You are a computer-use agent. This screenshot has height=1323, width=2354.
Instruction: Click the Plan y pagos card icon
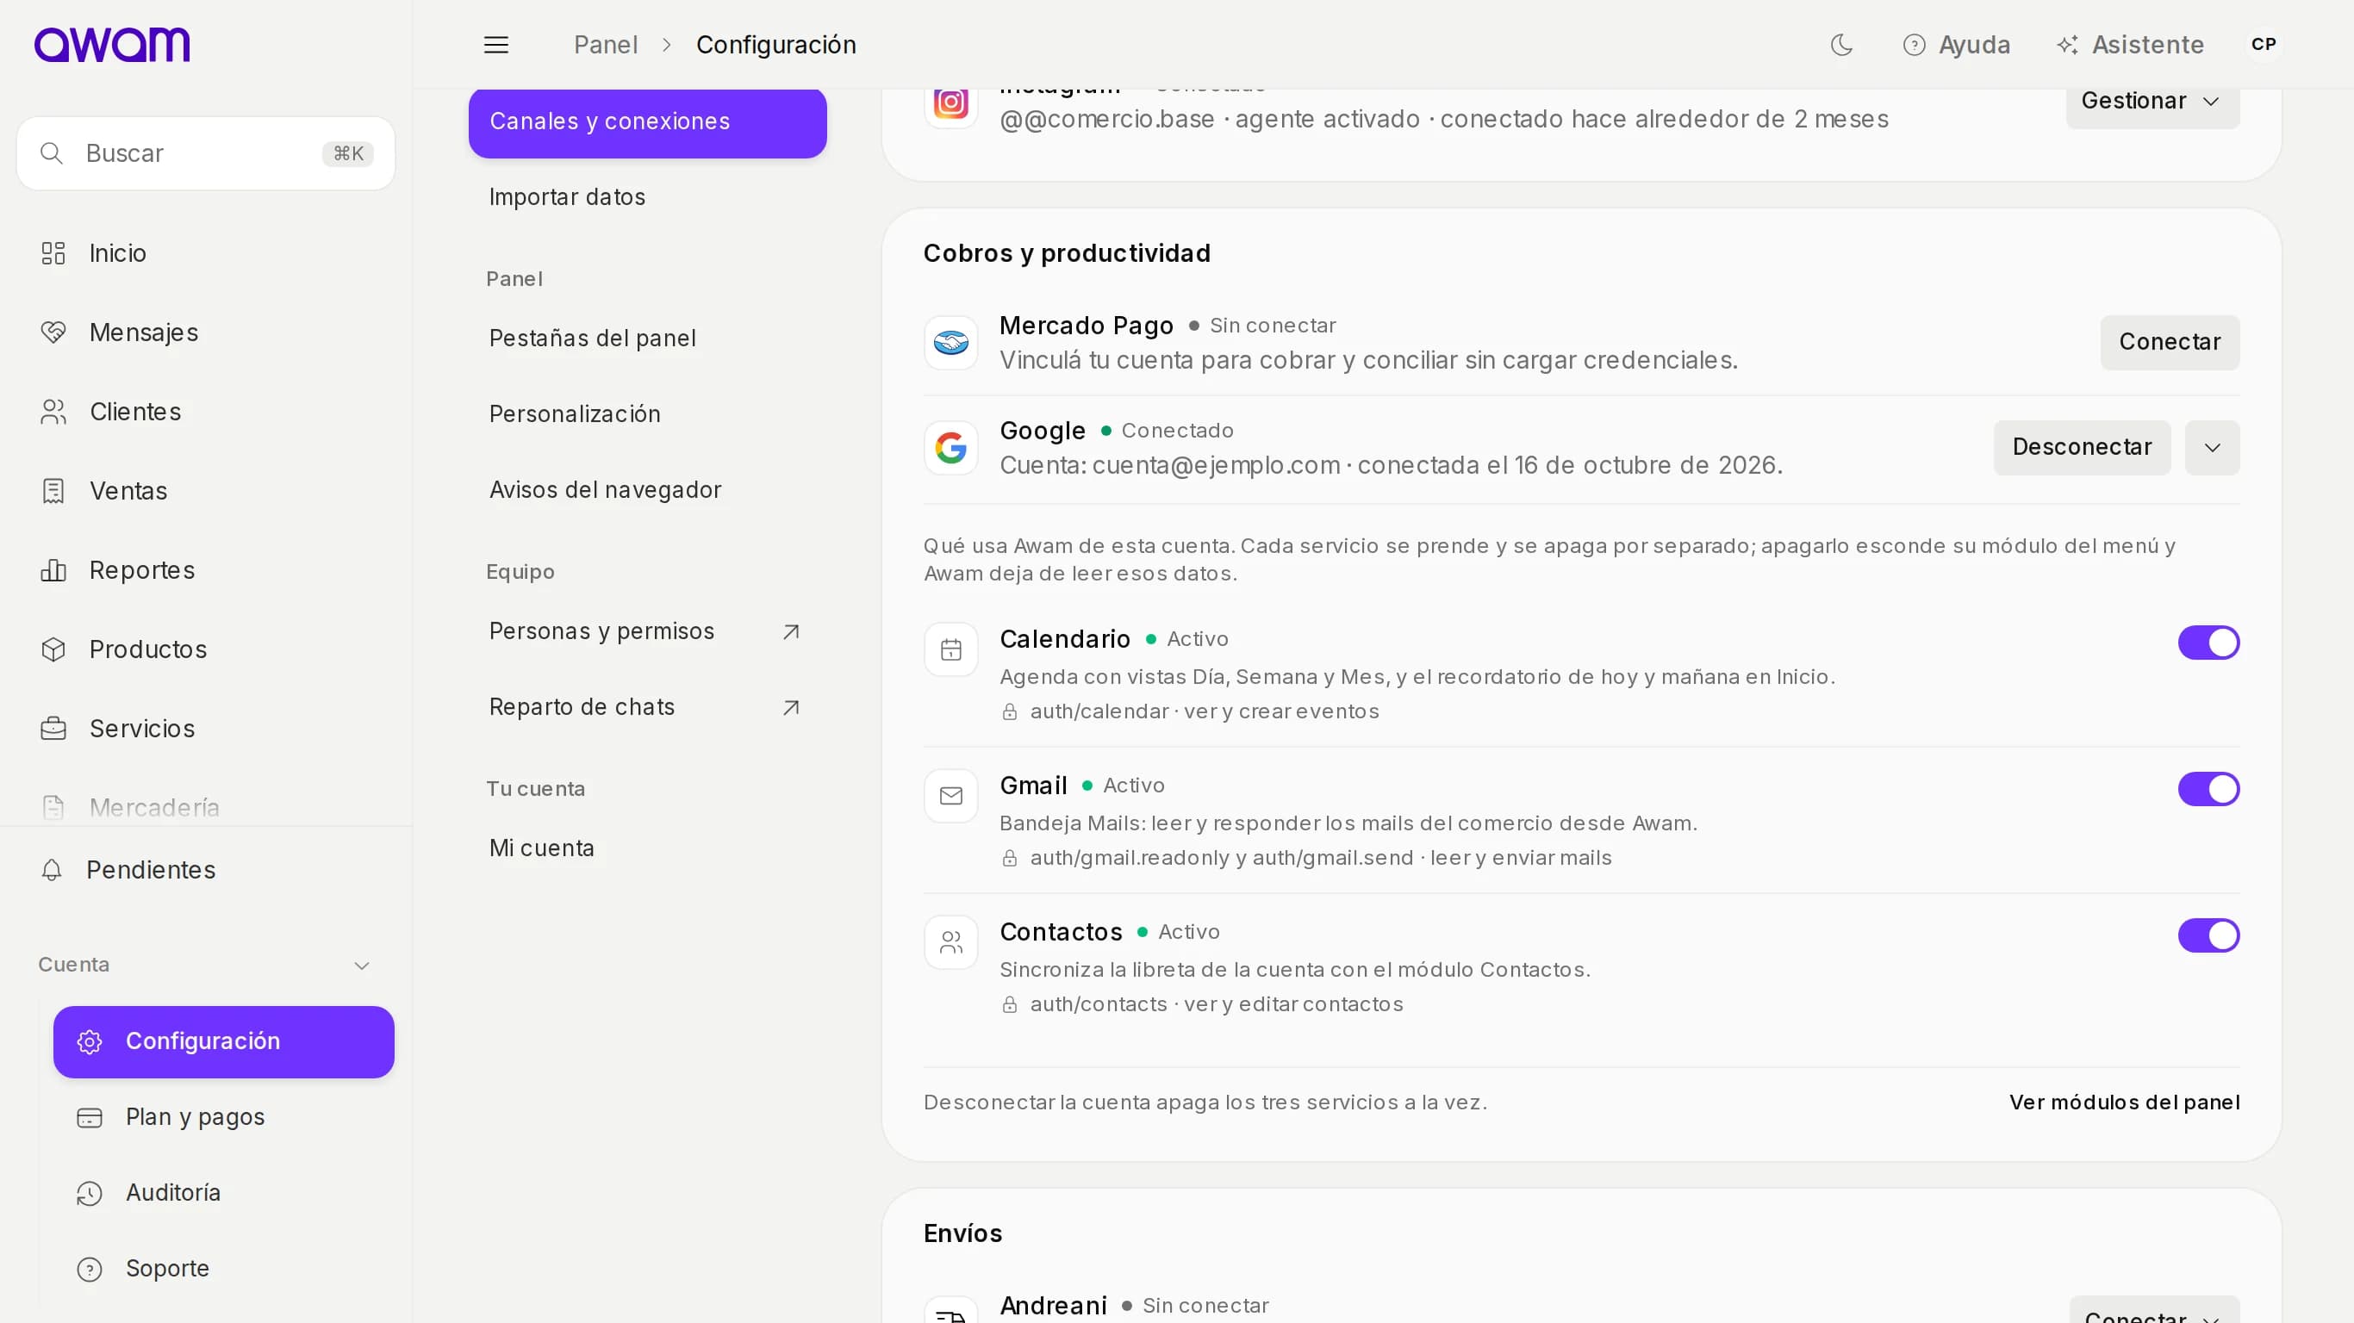90,1117
